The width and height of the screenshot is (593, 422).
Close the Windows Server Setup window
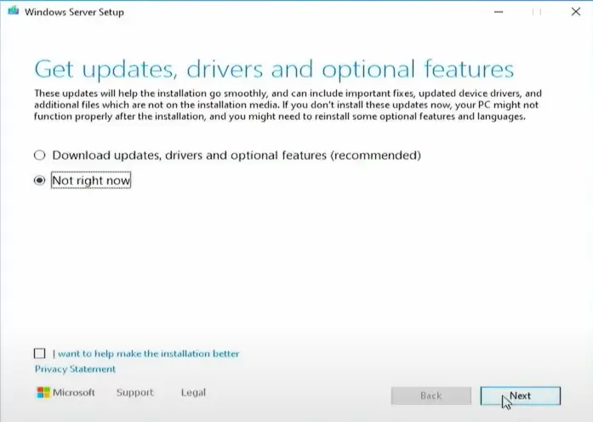[x=576, y=12]
